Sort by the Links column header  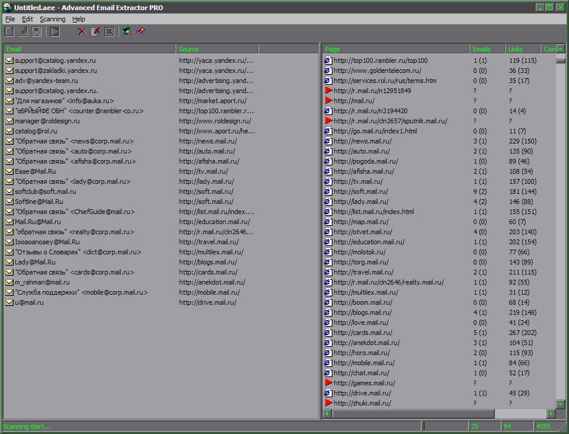[523, 49]
